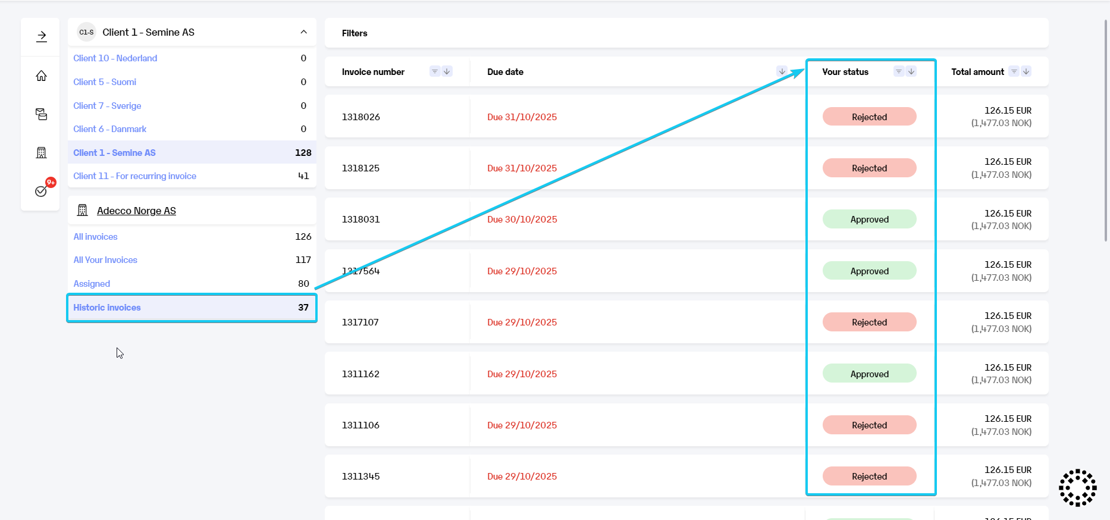This screenshot has height=520, width=1110.
Task: Open the round dotted chat widget
Action: coord(1077,487)
